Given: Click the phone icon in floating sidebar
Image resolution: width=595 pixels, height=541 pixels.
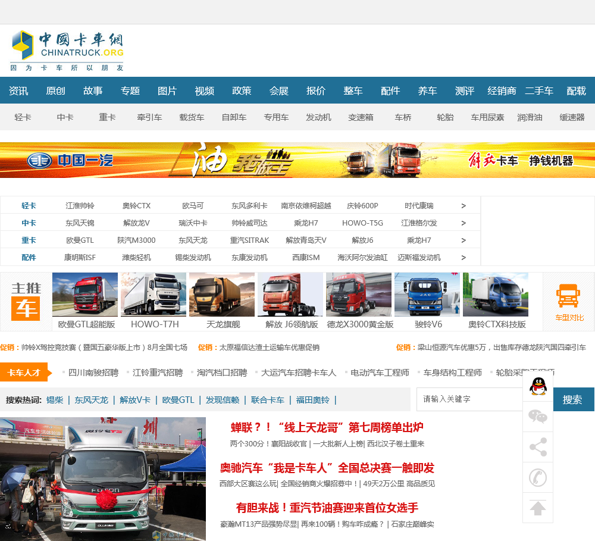Looking at the screenshot, I should click(538, 477).
